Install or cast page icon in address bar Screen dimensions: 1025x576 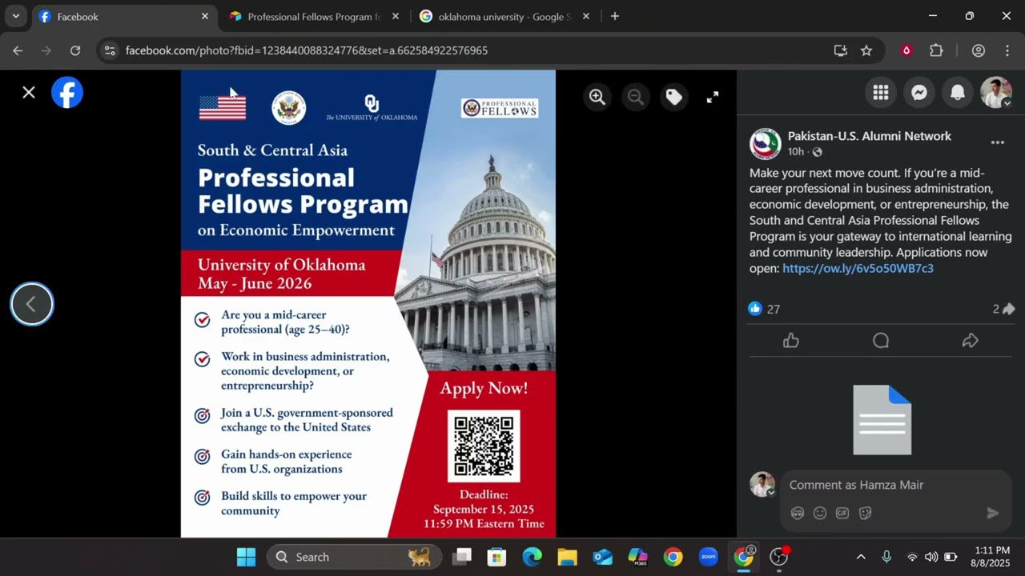[840, 50]
